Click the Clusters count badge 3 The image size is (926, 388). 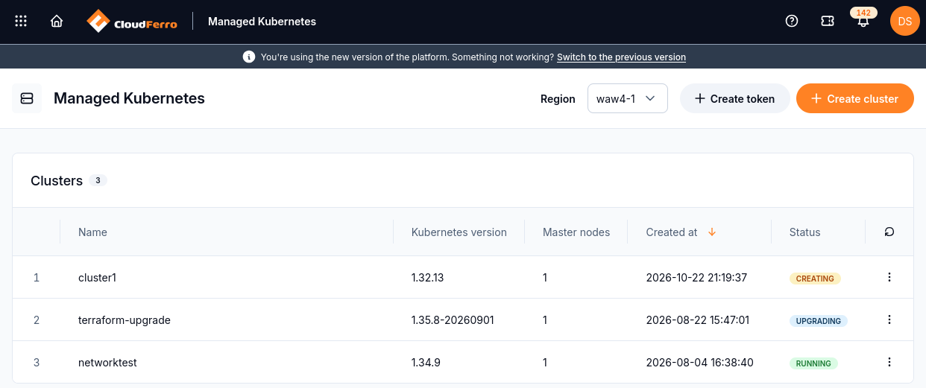(x=98, y=180)
